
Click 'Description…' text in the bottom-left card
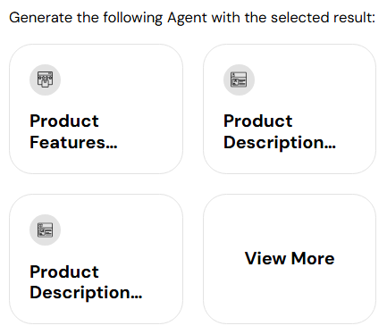[86, 293]
